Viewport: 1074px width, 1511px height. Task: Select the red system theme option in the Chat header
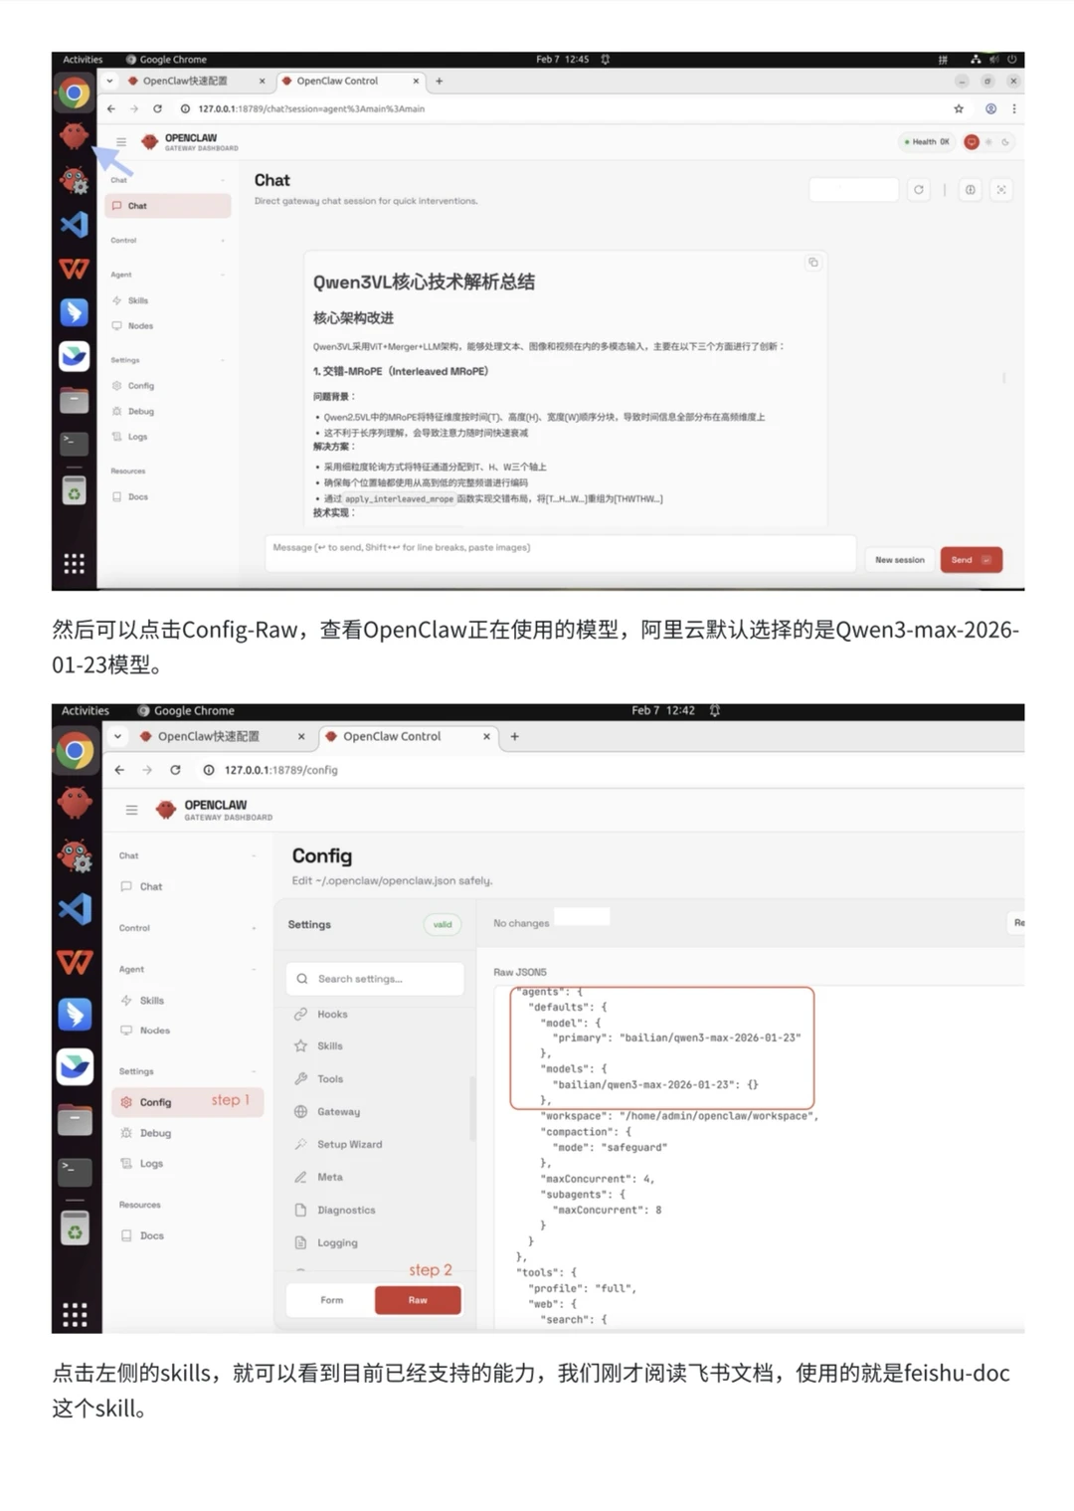972,142
